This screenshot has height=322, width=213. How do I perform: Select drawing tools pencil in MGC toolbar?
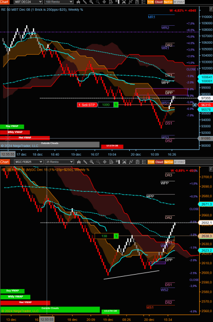click(85, 162)
